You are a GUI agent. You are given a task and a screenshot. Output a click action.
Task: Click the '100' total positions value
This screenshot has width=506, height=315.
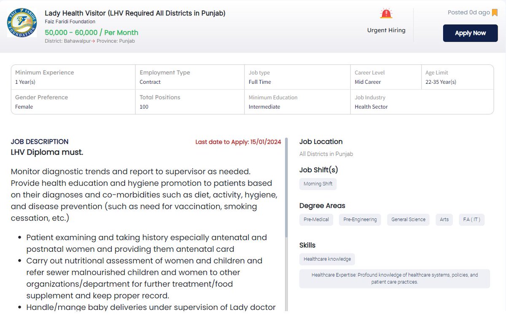(x=144, y=107)
